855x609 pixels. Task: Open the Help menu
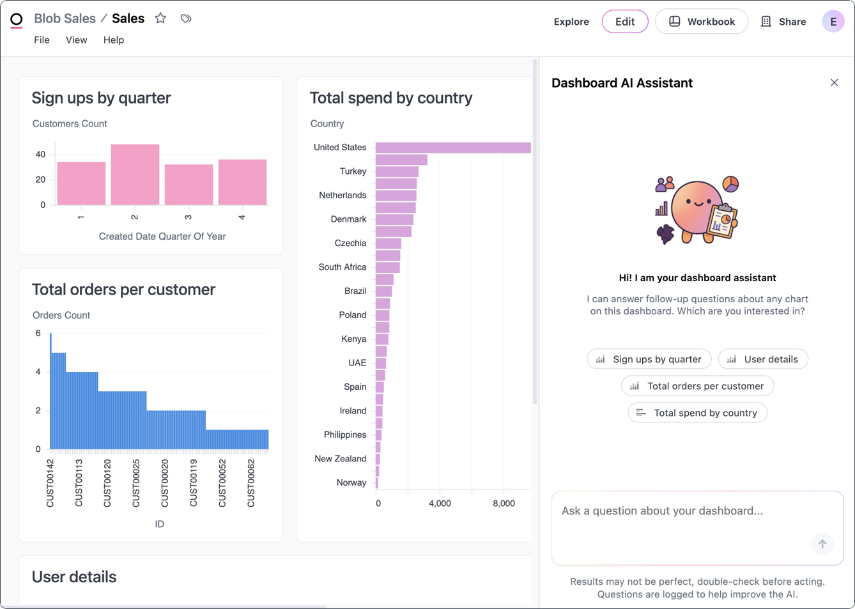point(113,40)
